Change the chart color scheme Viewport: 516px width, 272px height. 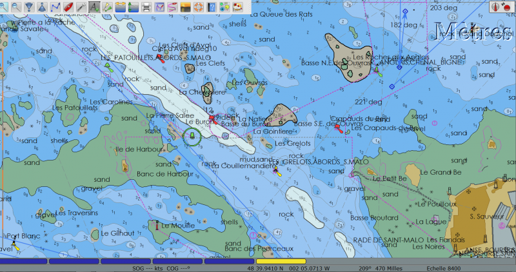tap(186, 6)
